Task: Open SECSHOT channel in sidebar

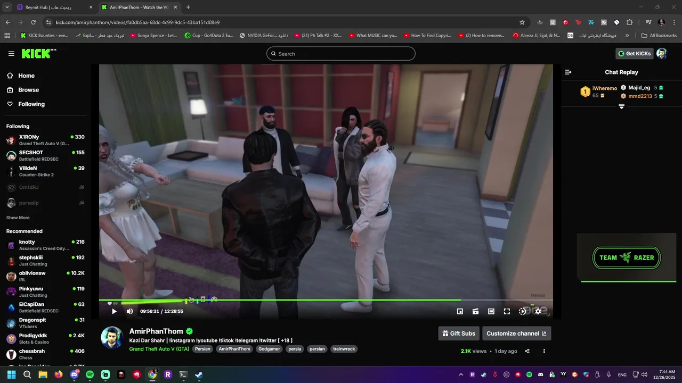Action: pyautogui.click(x=45, y=156)
